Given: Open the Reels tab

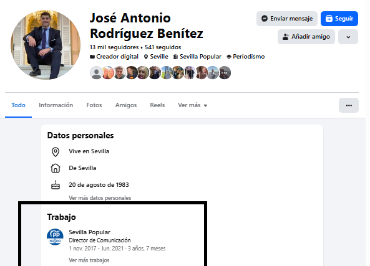Looking at the screenshot, I should 157,105.
